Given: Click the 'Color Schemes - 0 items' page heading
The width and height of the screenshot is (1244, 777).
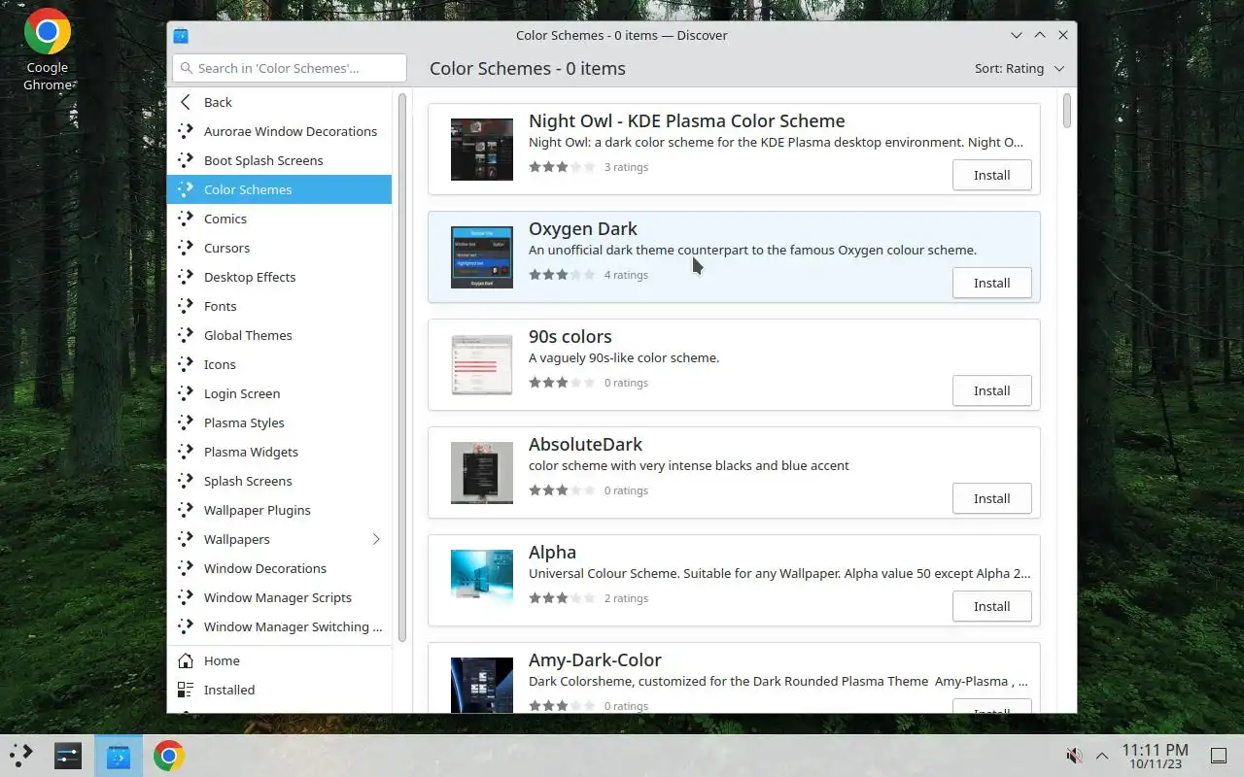Looking at the screenshot, I should point(528,69).
